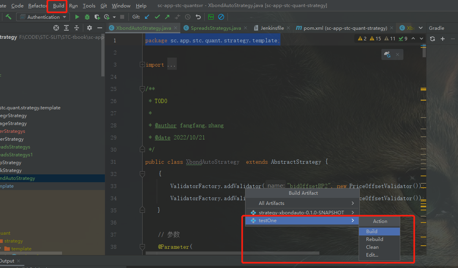Close the SpreadsStrategys.java tab

click(x=245, y=28)
